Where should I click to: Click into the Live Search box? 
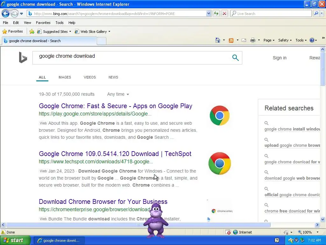click(x=271, y=14)
